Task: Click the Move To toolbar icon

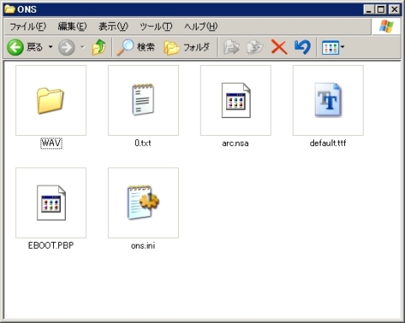Action: (x=231, y=47)
